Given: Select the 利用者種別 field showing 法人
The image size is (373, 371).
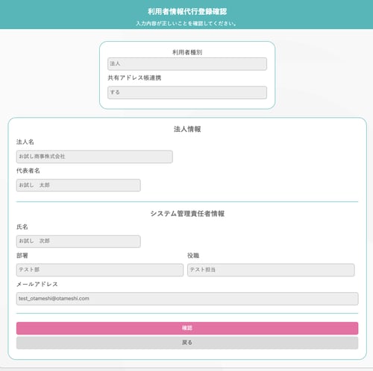Looking at the screenshot, I should (x=187, y=64).
